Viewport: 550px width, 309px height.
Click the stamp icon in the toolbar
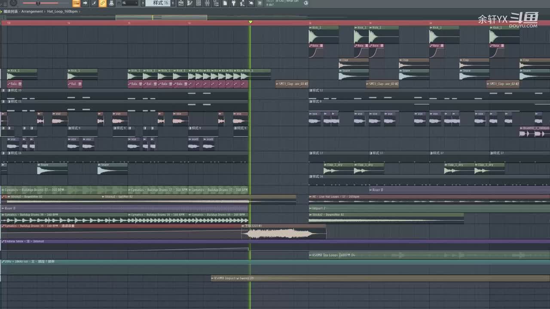tap(111, 3)
